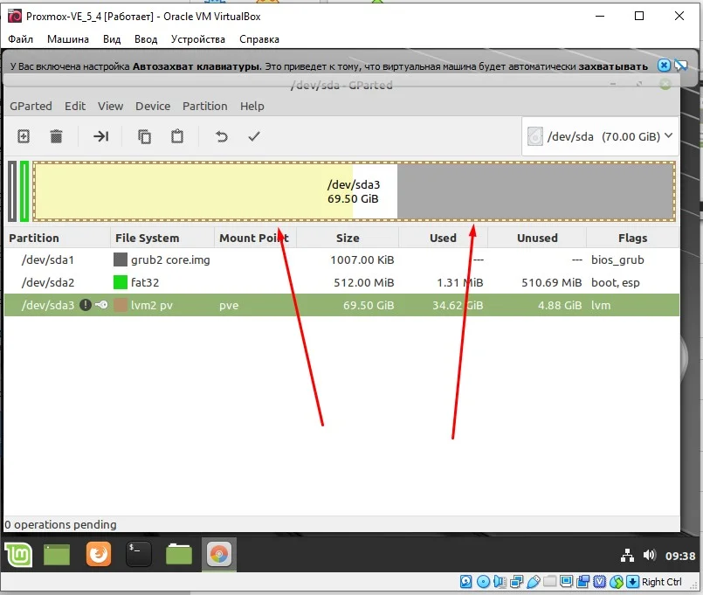Open the Device menu
The image size is (703, 595).
153,107
